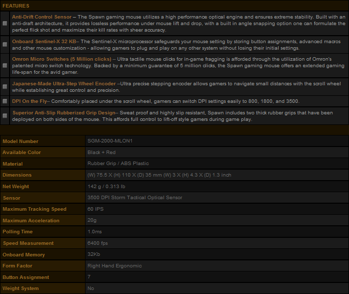349x294 pixels.
Task: Mark the Superior Anti-Slip Rubberized Grip checkbox
Action: point(5,116)
